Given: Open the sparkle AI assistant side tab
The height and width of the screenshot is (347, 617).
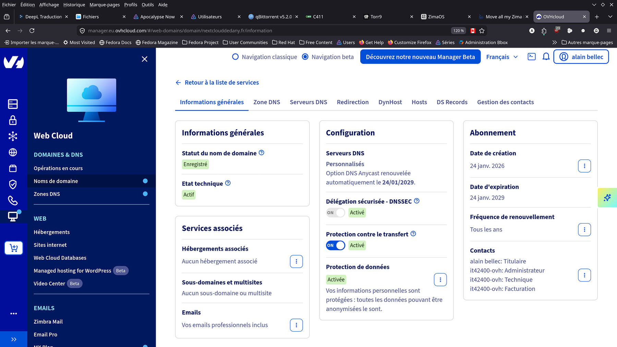Looking at the screenshot, I should (607, 198).
